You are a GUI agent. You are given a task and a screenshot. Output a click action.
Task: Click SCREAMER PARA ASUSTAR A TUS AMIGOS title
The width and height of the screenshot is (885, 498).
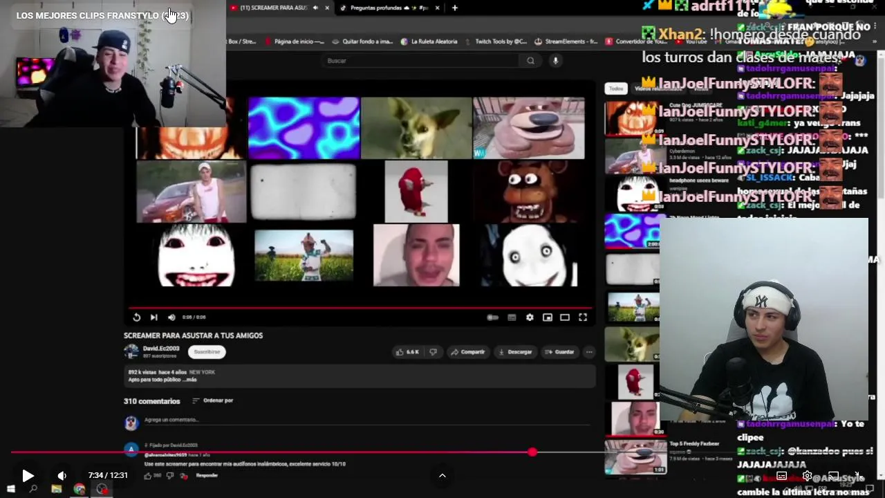click(193, 335)
